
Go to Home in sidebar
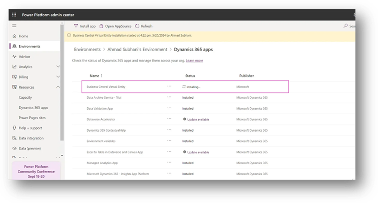pyautogui.click(x=23, y=36)
